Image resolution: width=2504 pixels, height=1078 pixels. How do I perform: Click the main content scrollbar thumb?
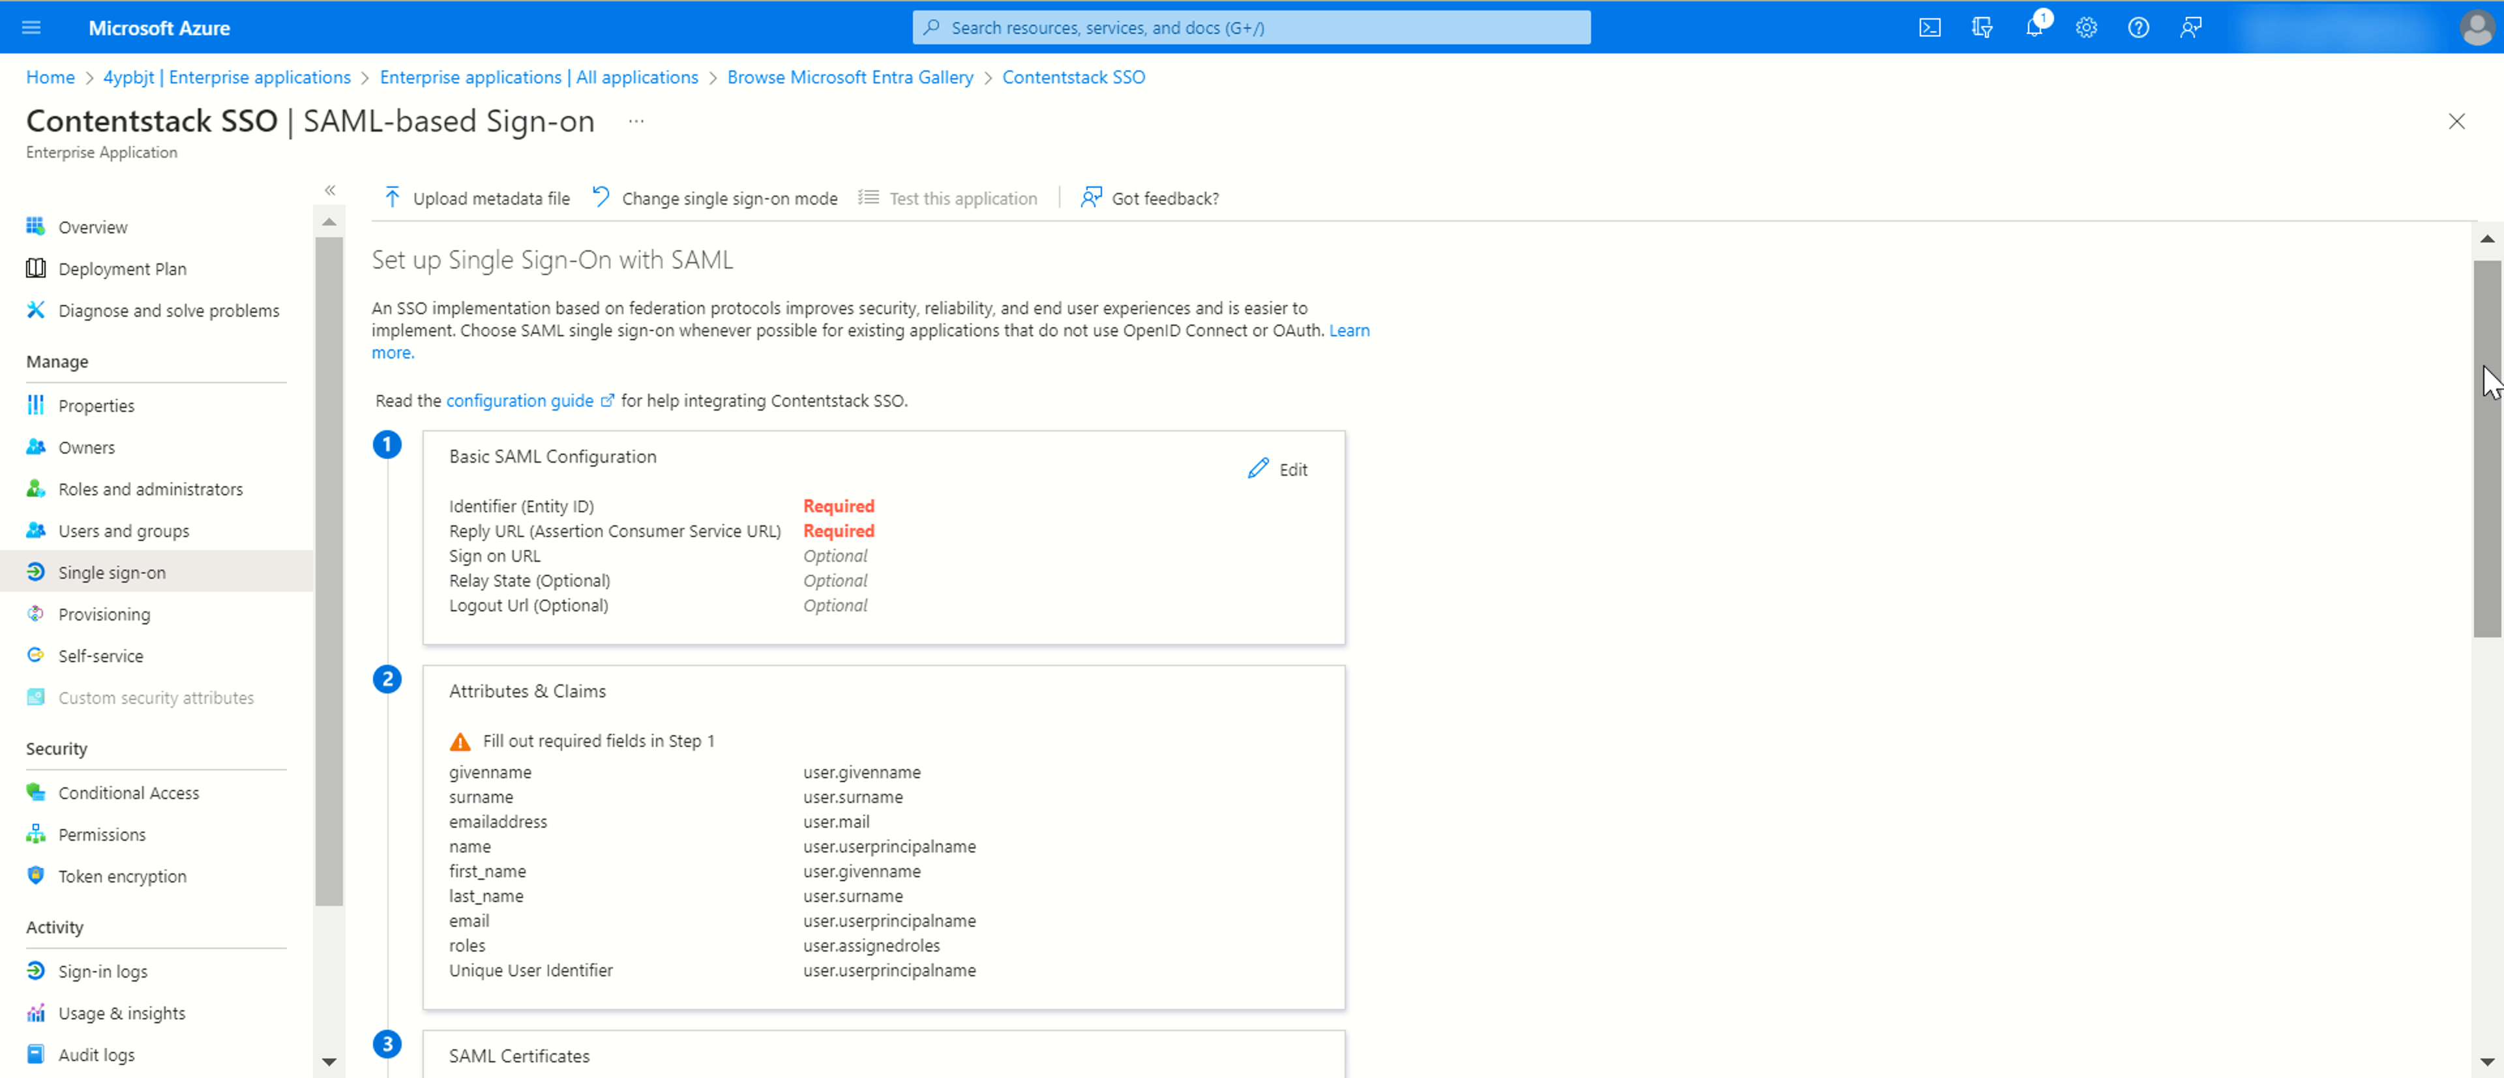click(2486, 448)
